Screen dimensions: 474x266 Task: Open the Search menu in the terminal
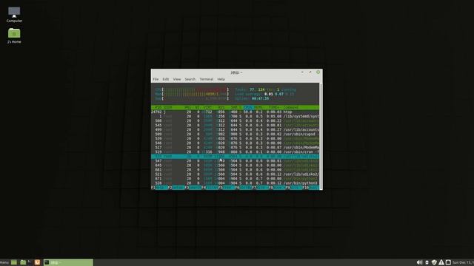coord(190,79)
